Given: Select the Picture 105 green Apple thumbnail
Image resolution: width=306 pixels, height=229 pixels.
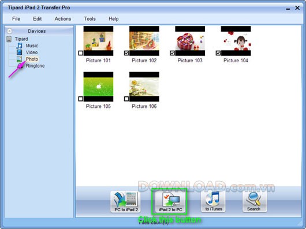Looking at the screenshot, I should point(98,87).
